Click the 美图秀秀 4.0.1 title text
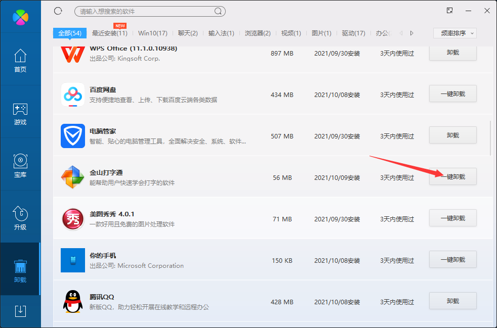The width and height of the screenshot is (497, 328). tap(112, 214)
